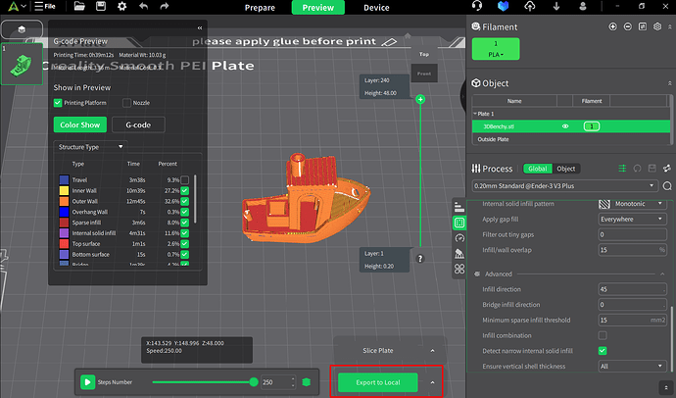This screenshot has width=676, height=398.
Task: Click the G-code button
Action: (x=138, y=124)
